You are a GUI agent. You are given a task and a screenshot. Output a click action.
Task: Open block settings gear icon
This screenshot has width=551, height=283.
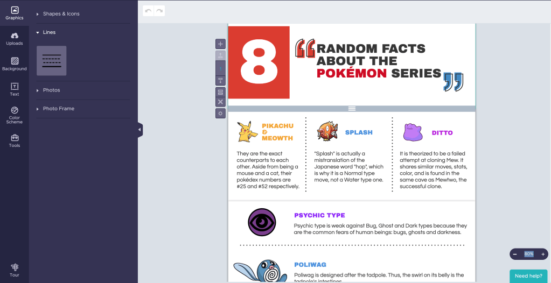[x=220, y=113]
